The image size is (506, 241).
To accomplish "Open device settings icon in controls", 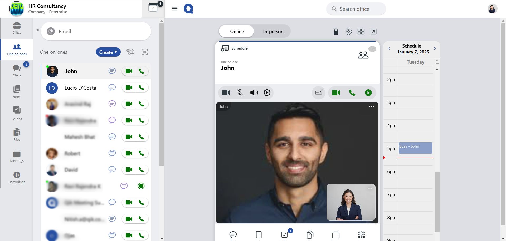I will (267, 93).
